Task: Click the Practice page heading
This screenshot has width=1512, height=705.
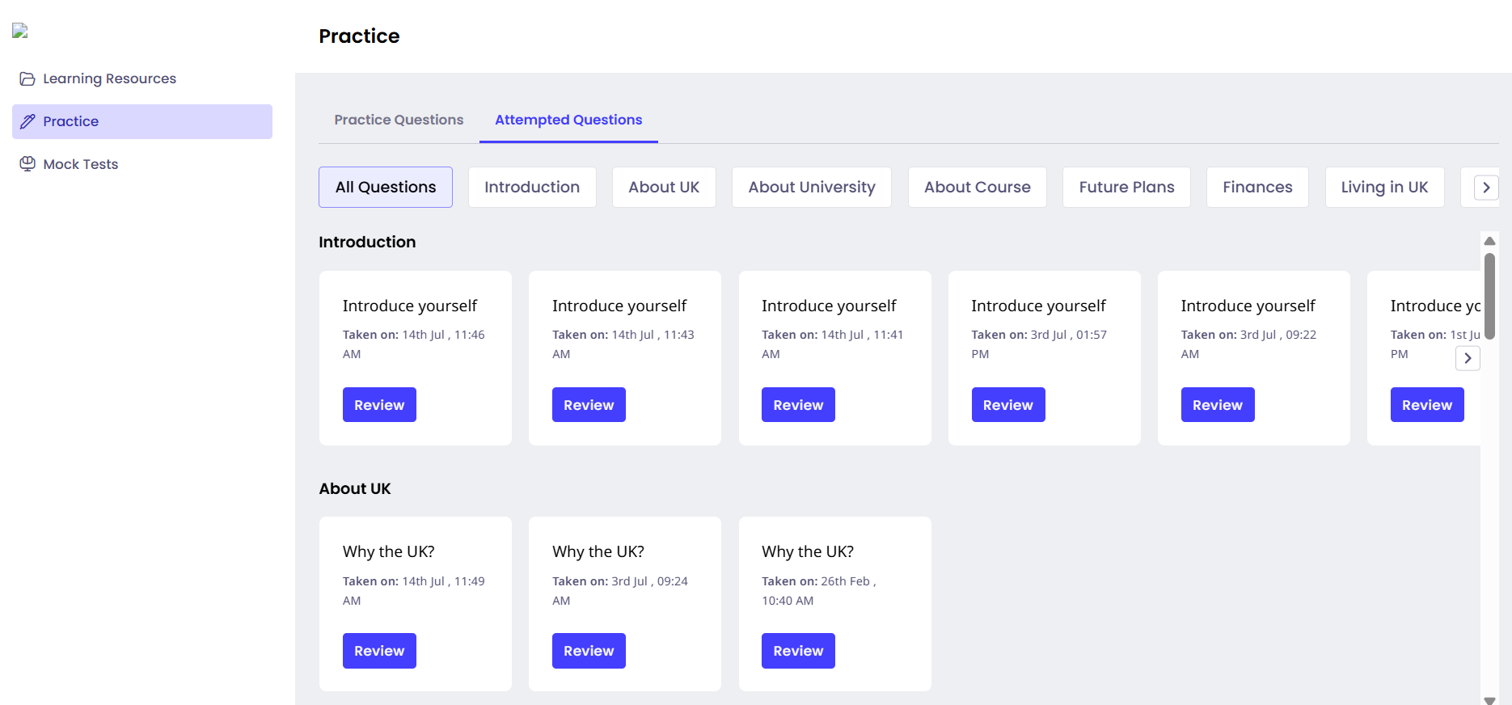Action: (359, 36)
